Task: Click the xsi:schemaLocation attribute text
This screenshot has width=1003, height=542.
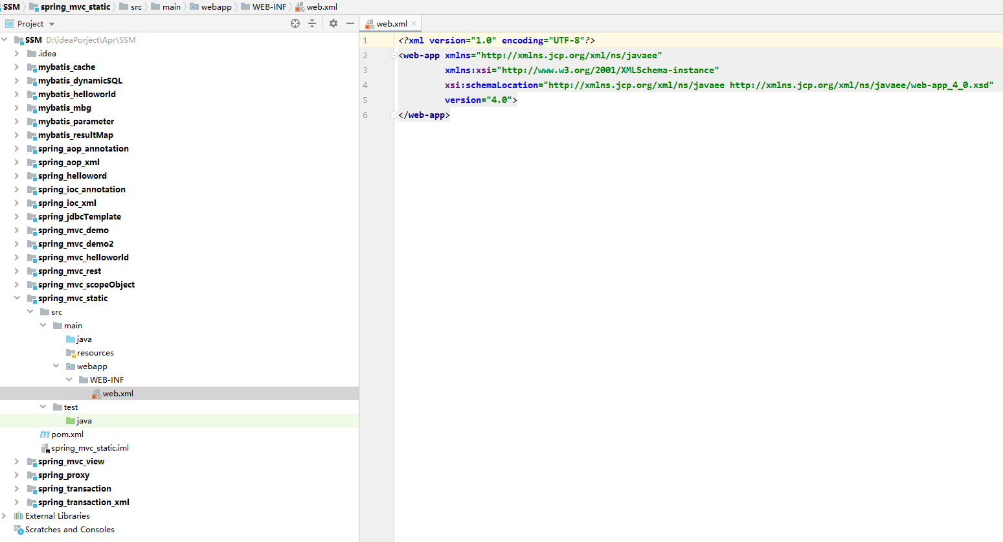Action: tap(491, 85)
